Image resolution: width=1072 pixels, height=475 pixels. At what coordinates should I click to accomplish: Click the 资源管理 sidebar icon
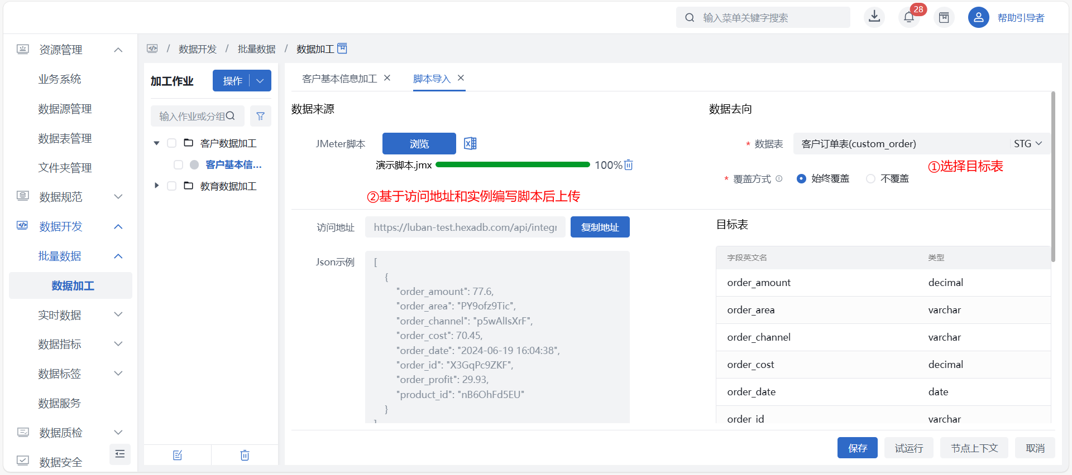tap(23, 50)
